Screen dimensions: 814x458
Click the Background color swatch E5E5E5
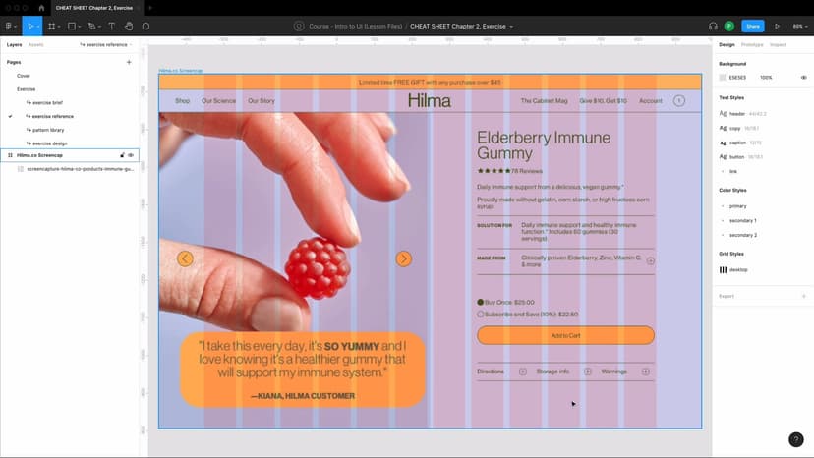tap(723, 77)
